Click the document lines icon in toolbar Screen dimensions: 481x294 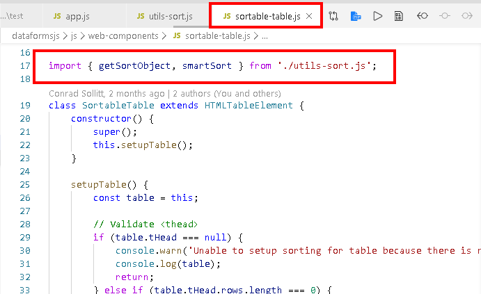pos(398,16)
